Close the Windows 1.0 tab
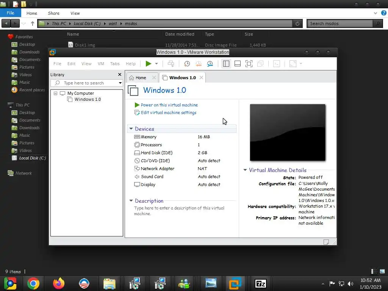388x291 pixels. pyautogui.click(x=202, y=78)
